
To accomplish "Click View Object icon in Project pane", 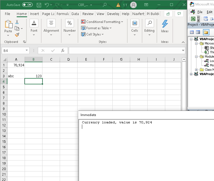I will pyautogui.click(x=198, y=32).
